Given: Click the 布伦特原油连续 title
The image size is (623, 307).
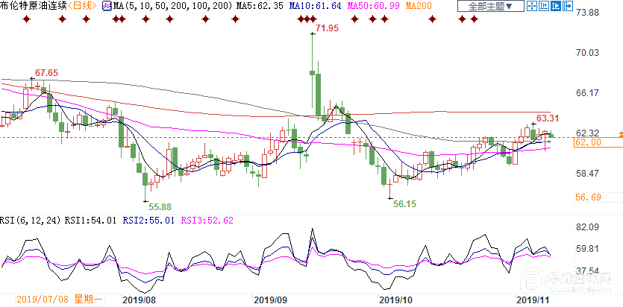Looking at the screenshot, I should (33, 5).
